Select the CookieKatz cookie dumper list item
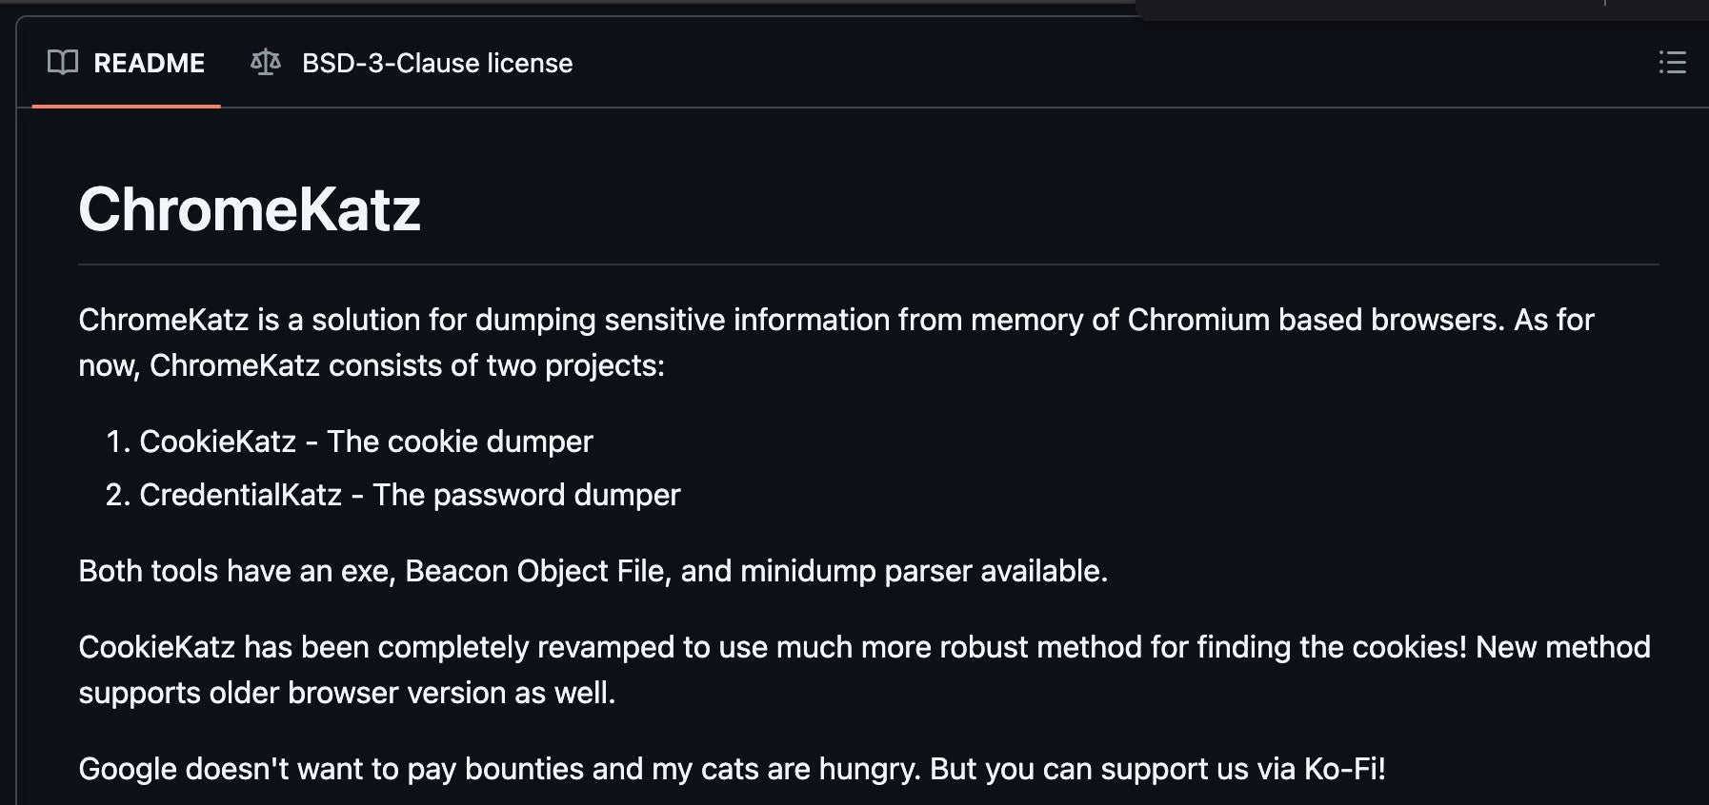Image resolution: width=1709 pixels, height=805 pixels. point(366,442)
